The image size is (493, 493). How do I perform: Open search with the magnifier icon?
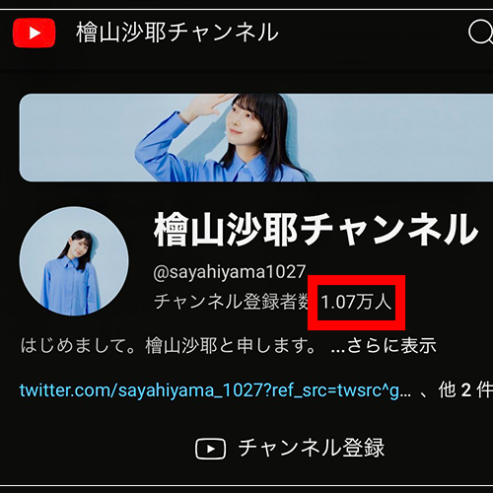(480, 33)
